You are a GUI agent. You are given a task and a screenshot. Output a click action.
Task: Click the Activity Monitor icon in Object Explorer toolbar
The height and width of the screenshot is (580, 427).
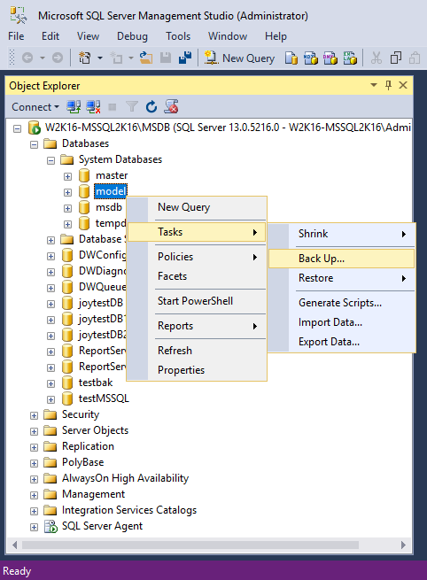click(x=172, y=107)
